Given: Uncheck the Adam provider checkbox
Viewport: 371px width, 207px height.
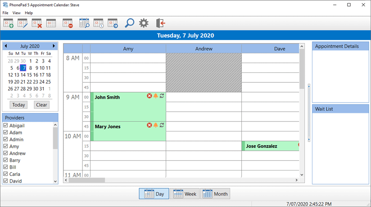Looking at the screenshot, I should pyautogui.click(x=6, y=132).
